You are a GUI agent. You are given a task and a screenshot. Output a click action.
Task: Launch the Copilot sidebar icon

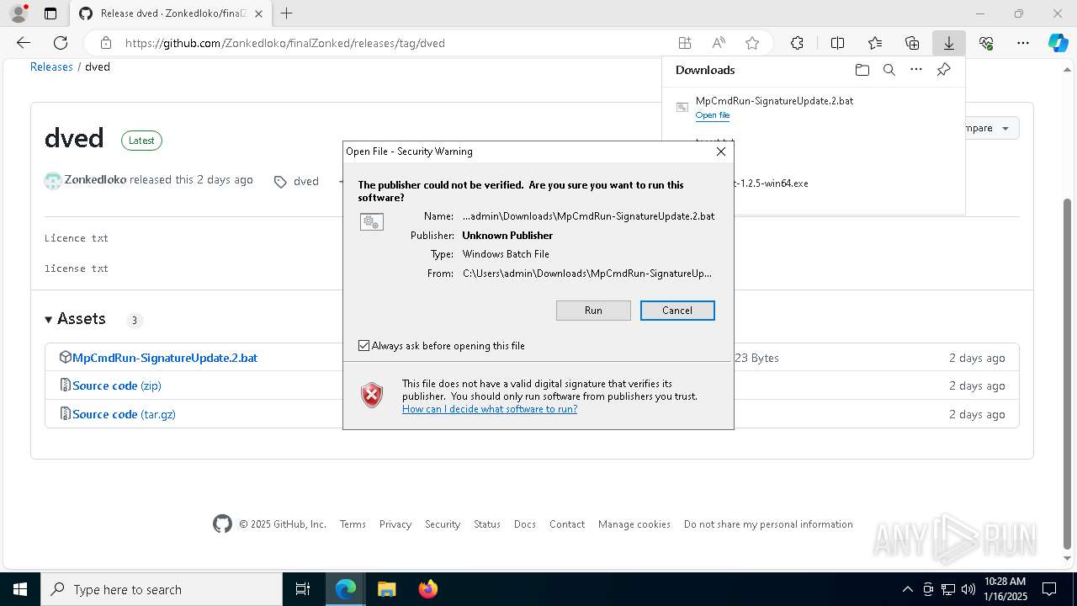click(x=1058, y=43)
